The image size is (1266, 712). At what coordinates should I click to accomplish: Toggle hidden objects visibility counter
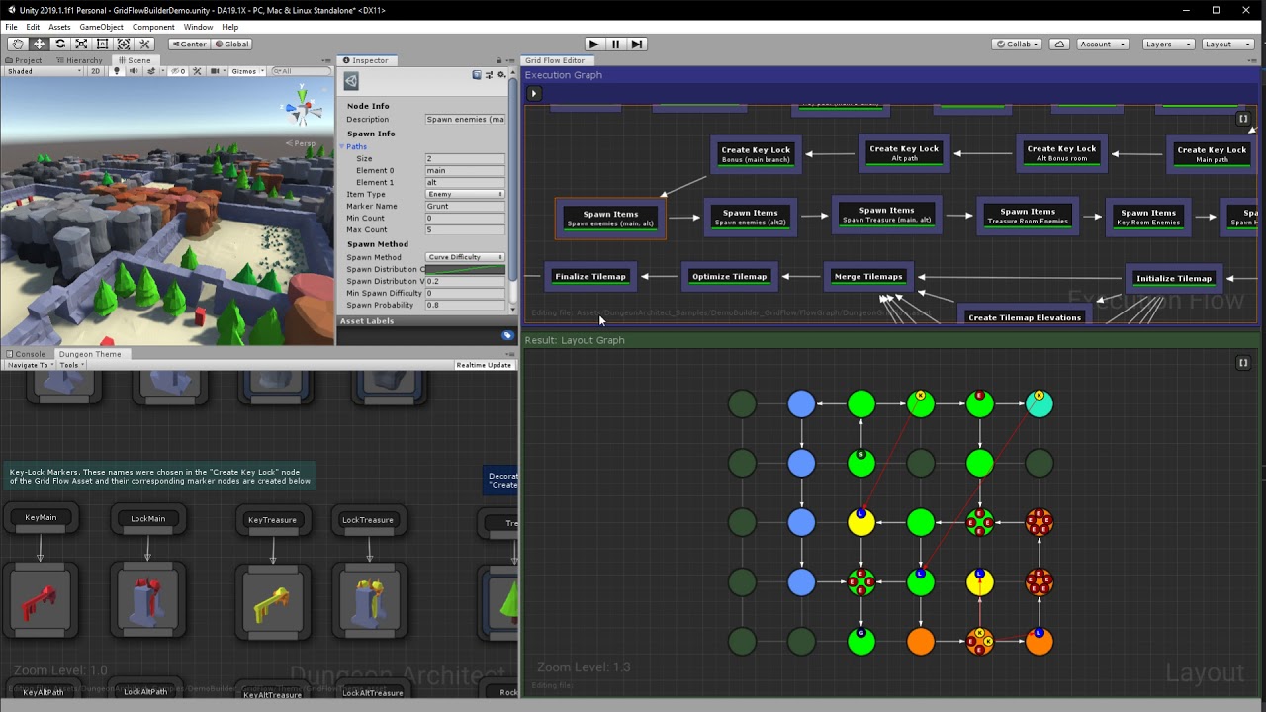[x=178, y=71]
